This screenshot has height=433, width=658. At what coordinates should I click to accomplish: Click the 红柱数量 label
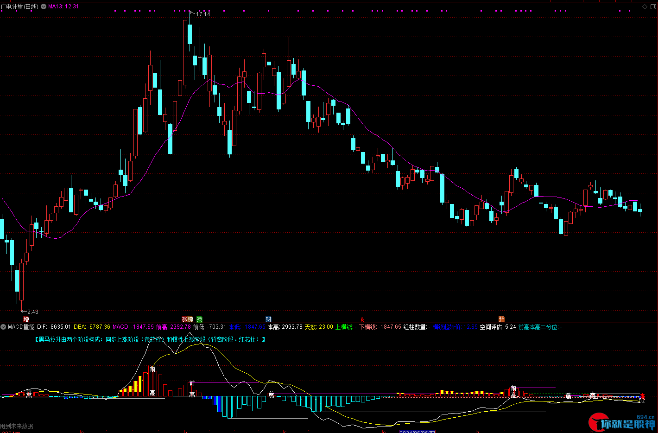[x=415, y=327]
